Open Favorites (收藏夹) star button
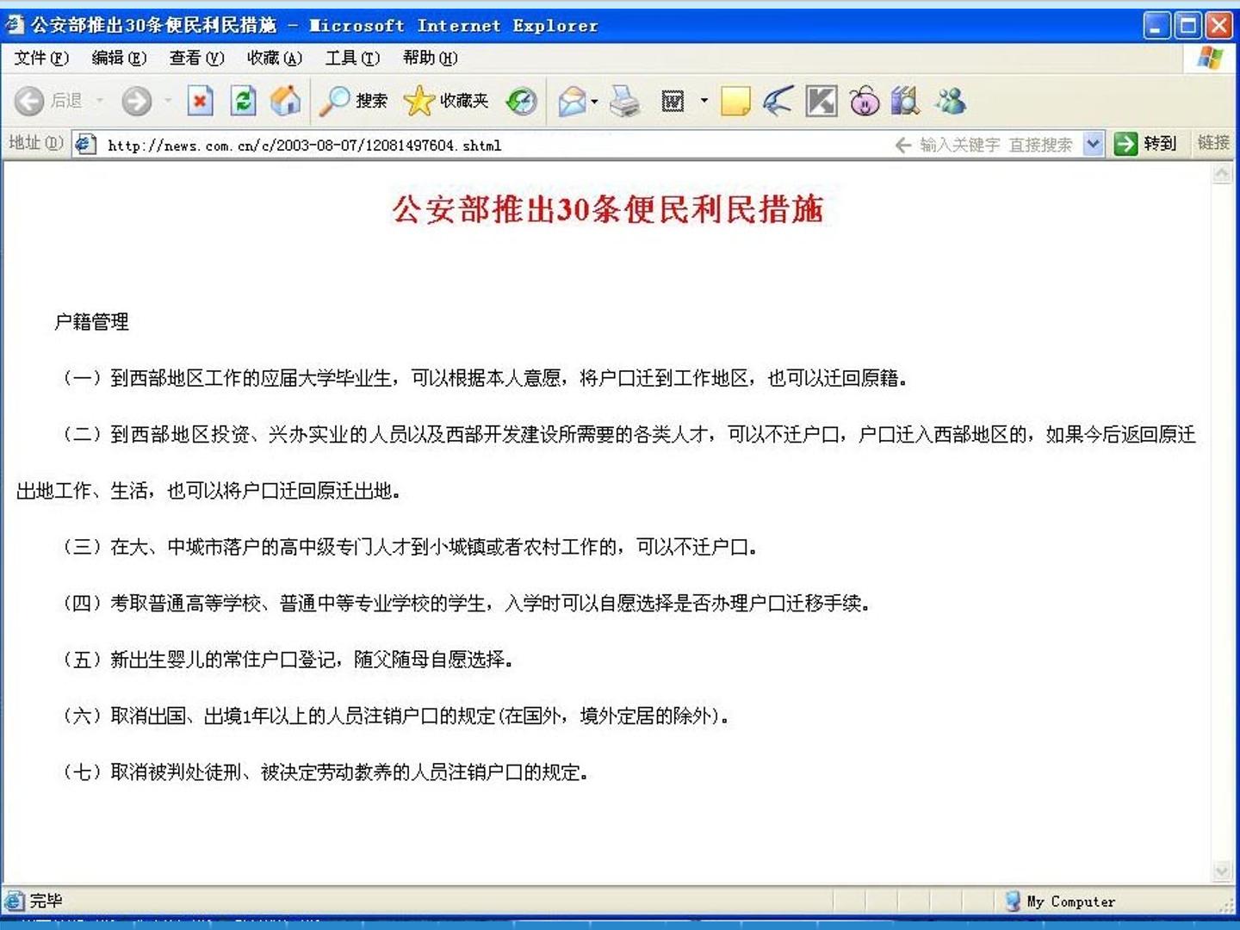The height and width of the screenshot is (930, 1240). tap(446, 102)
